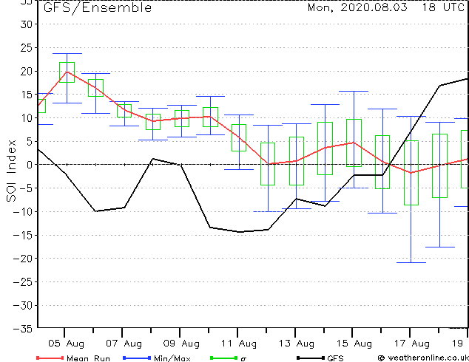The image size is (469, 362).
Task: Click the '13 Aug' x-axis date label
Action: pos(297,344)
